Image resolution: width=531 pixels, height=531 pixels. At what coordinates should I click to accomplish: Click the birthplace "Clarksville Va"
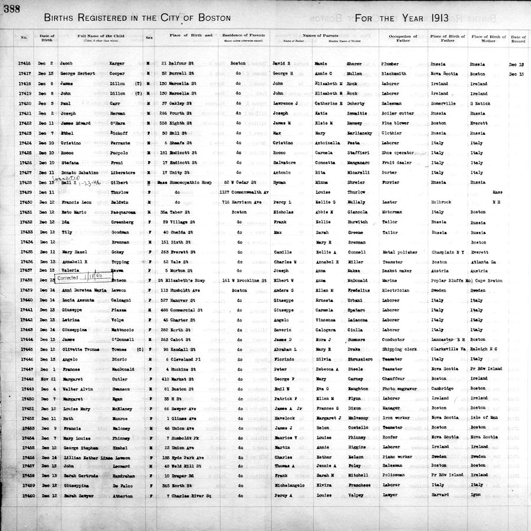448,349
